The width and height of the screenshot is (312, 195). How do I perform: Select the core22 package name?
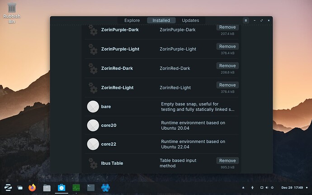(109, 144)
